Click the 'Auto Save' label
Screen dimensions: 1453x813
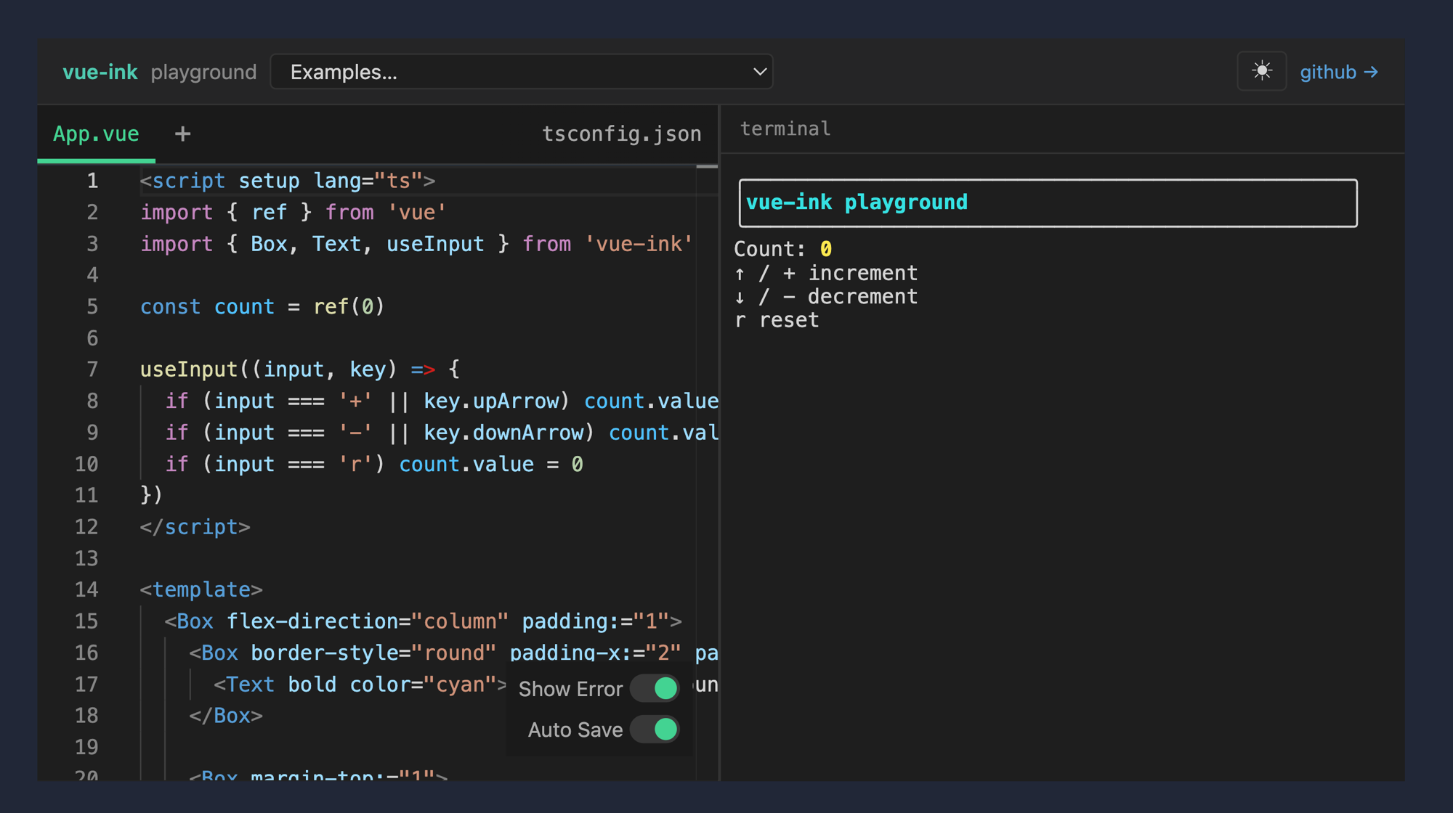click(575, 730)
